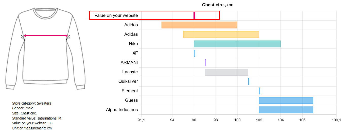Click the 'Store category: Sweaters' text
Screen dimensions: 351x135
[32, 103]
